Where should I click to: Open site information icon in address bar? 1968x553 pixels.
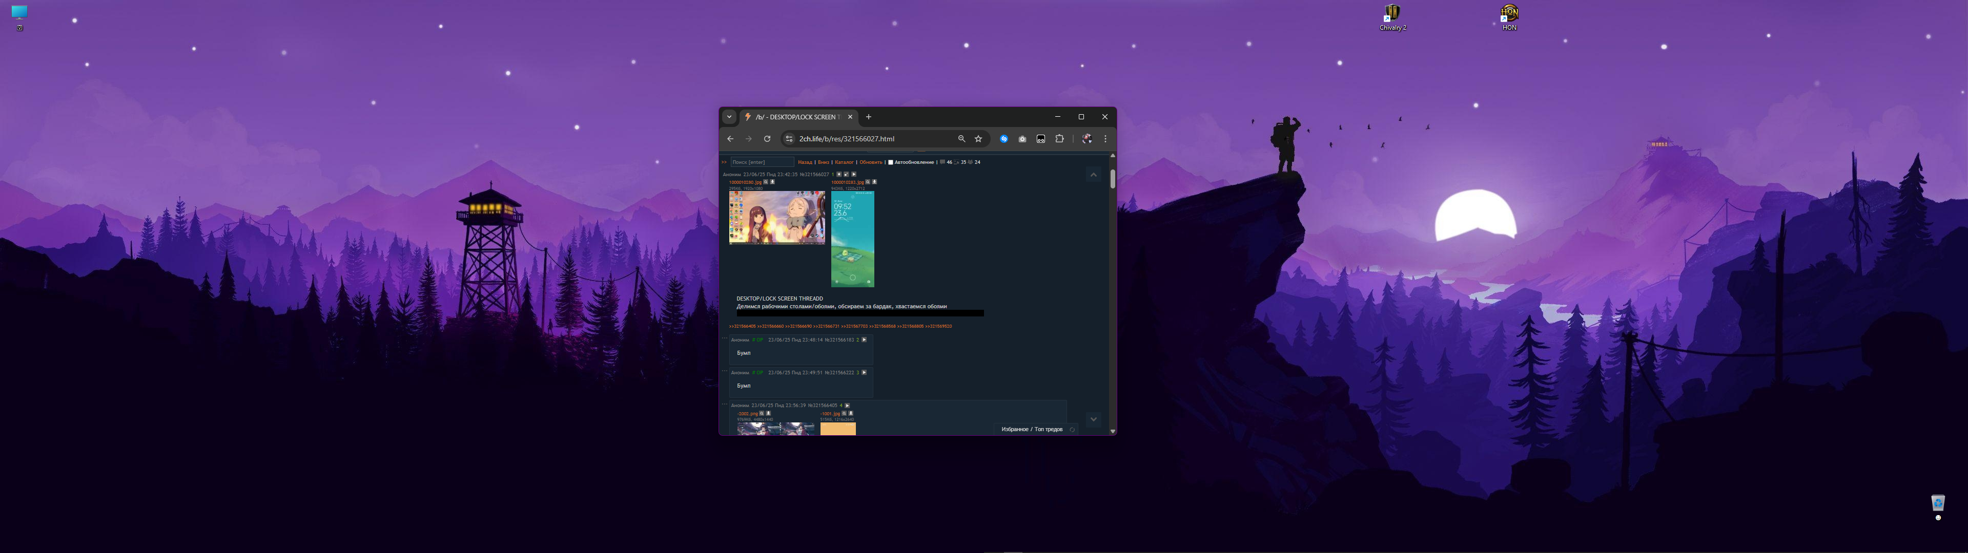789,139
